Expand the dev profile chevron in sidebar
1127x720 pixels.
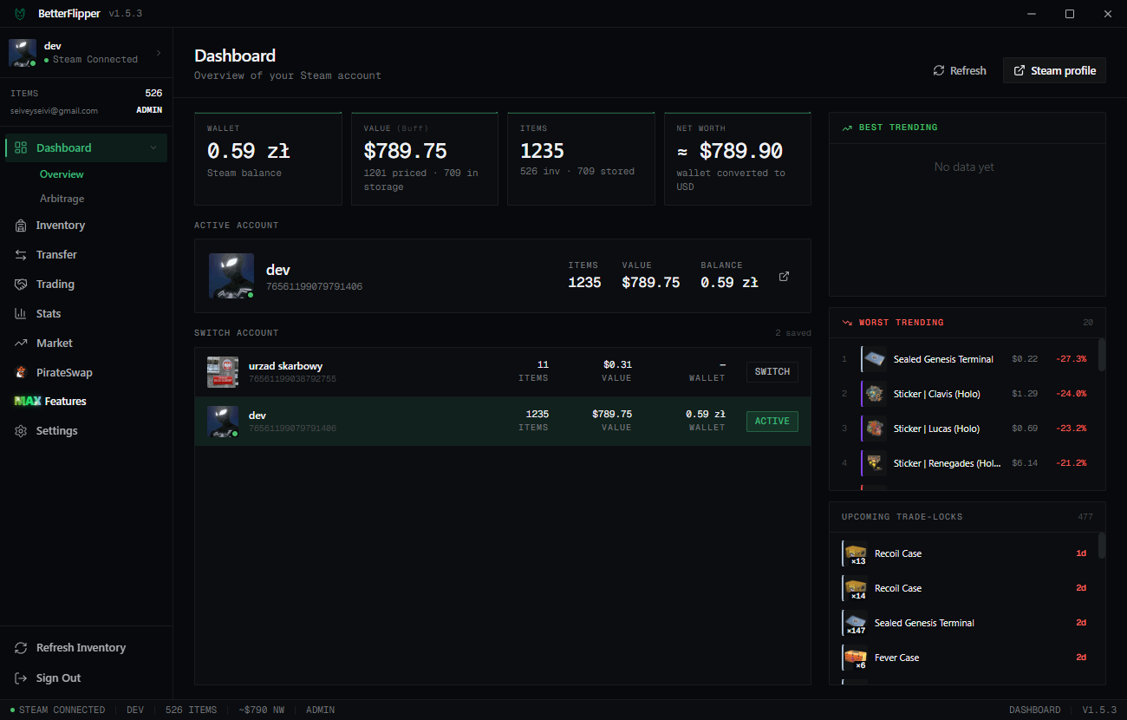pos(158,53)
